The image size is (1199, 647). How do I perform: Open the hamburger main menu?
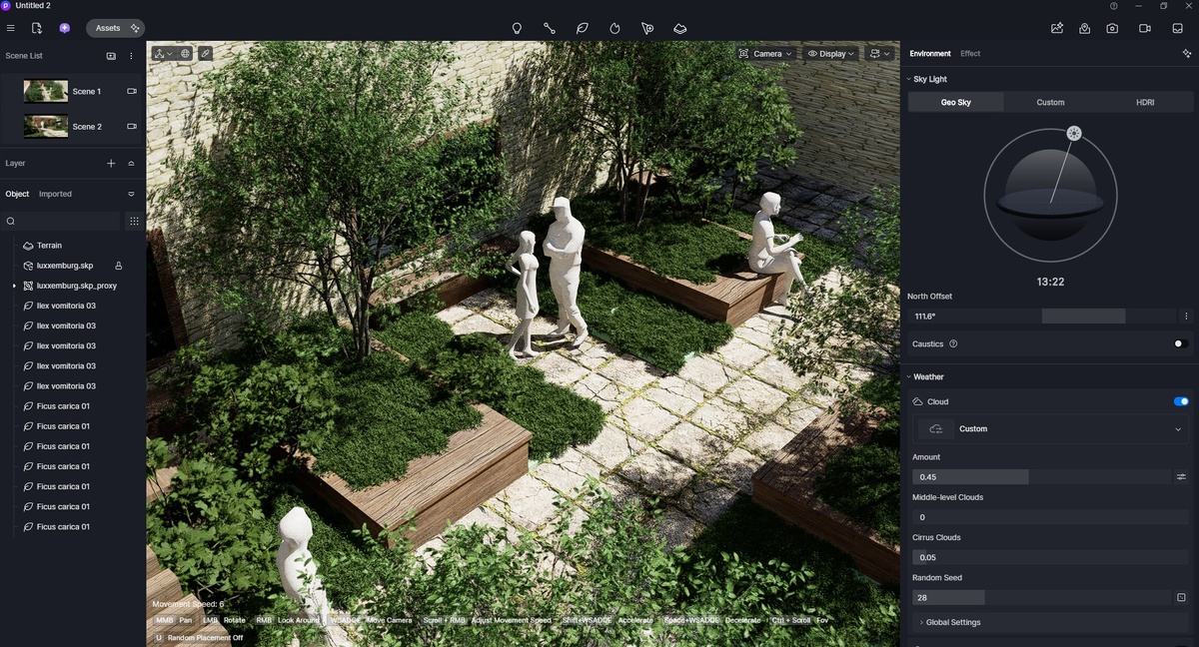(x=11, y=28)
